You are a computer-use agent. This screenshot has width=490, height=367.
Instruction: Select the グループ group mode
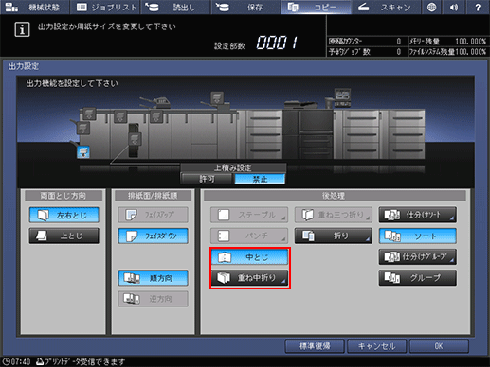pos(418,278)
